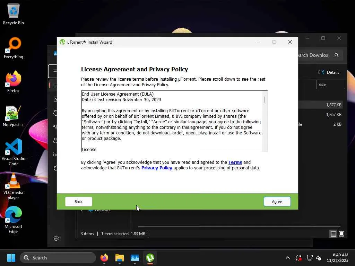Click the Back button in the install wizard
This screenshot has height=266, width=355.
pyautogui.click(x=79, y=202)
